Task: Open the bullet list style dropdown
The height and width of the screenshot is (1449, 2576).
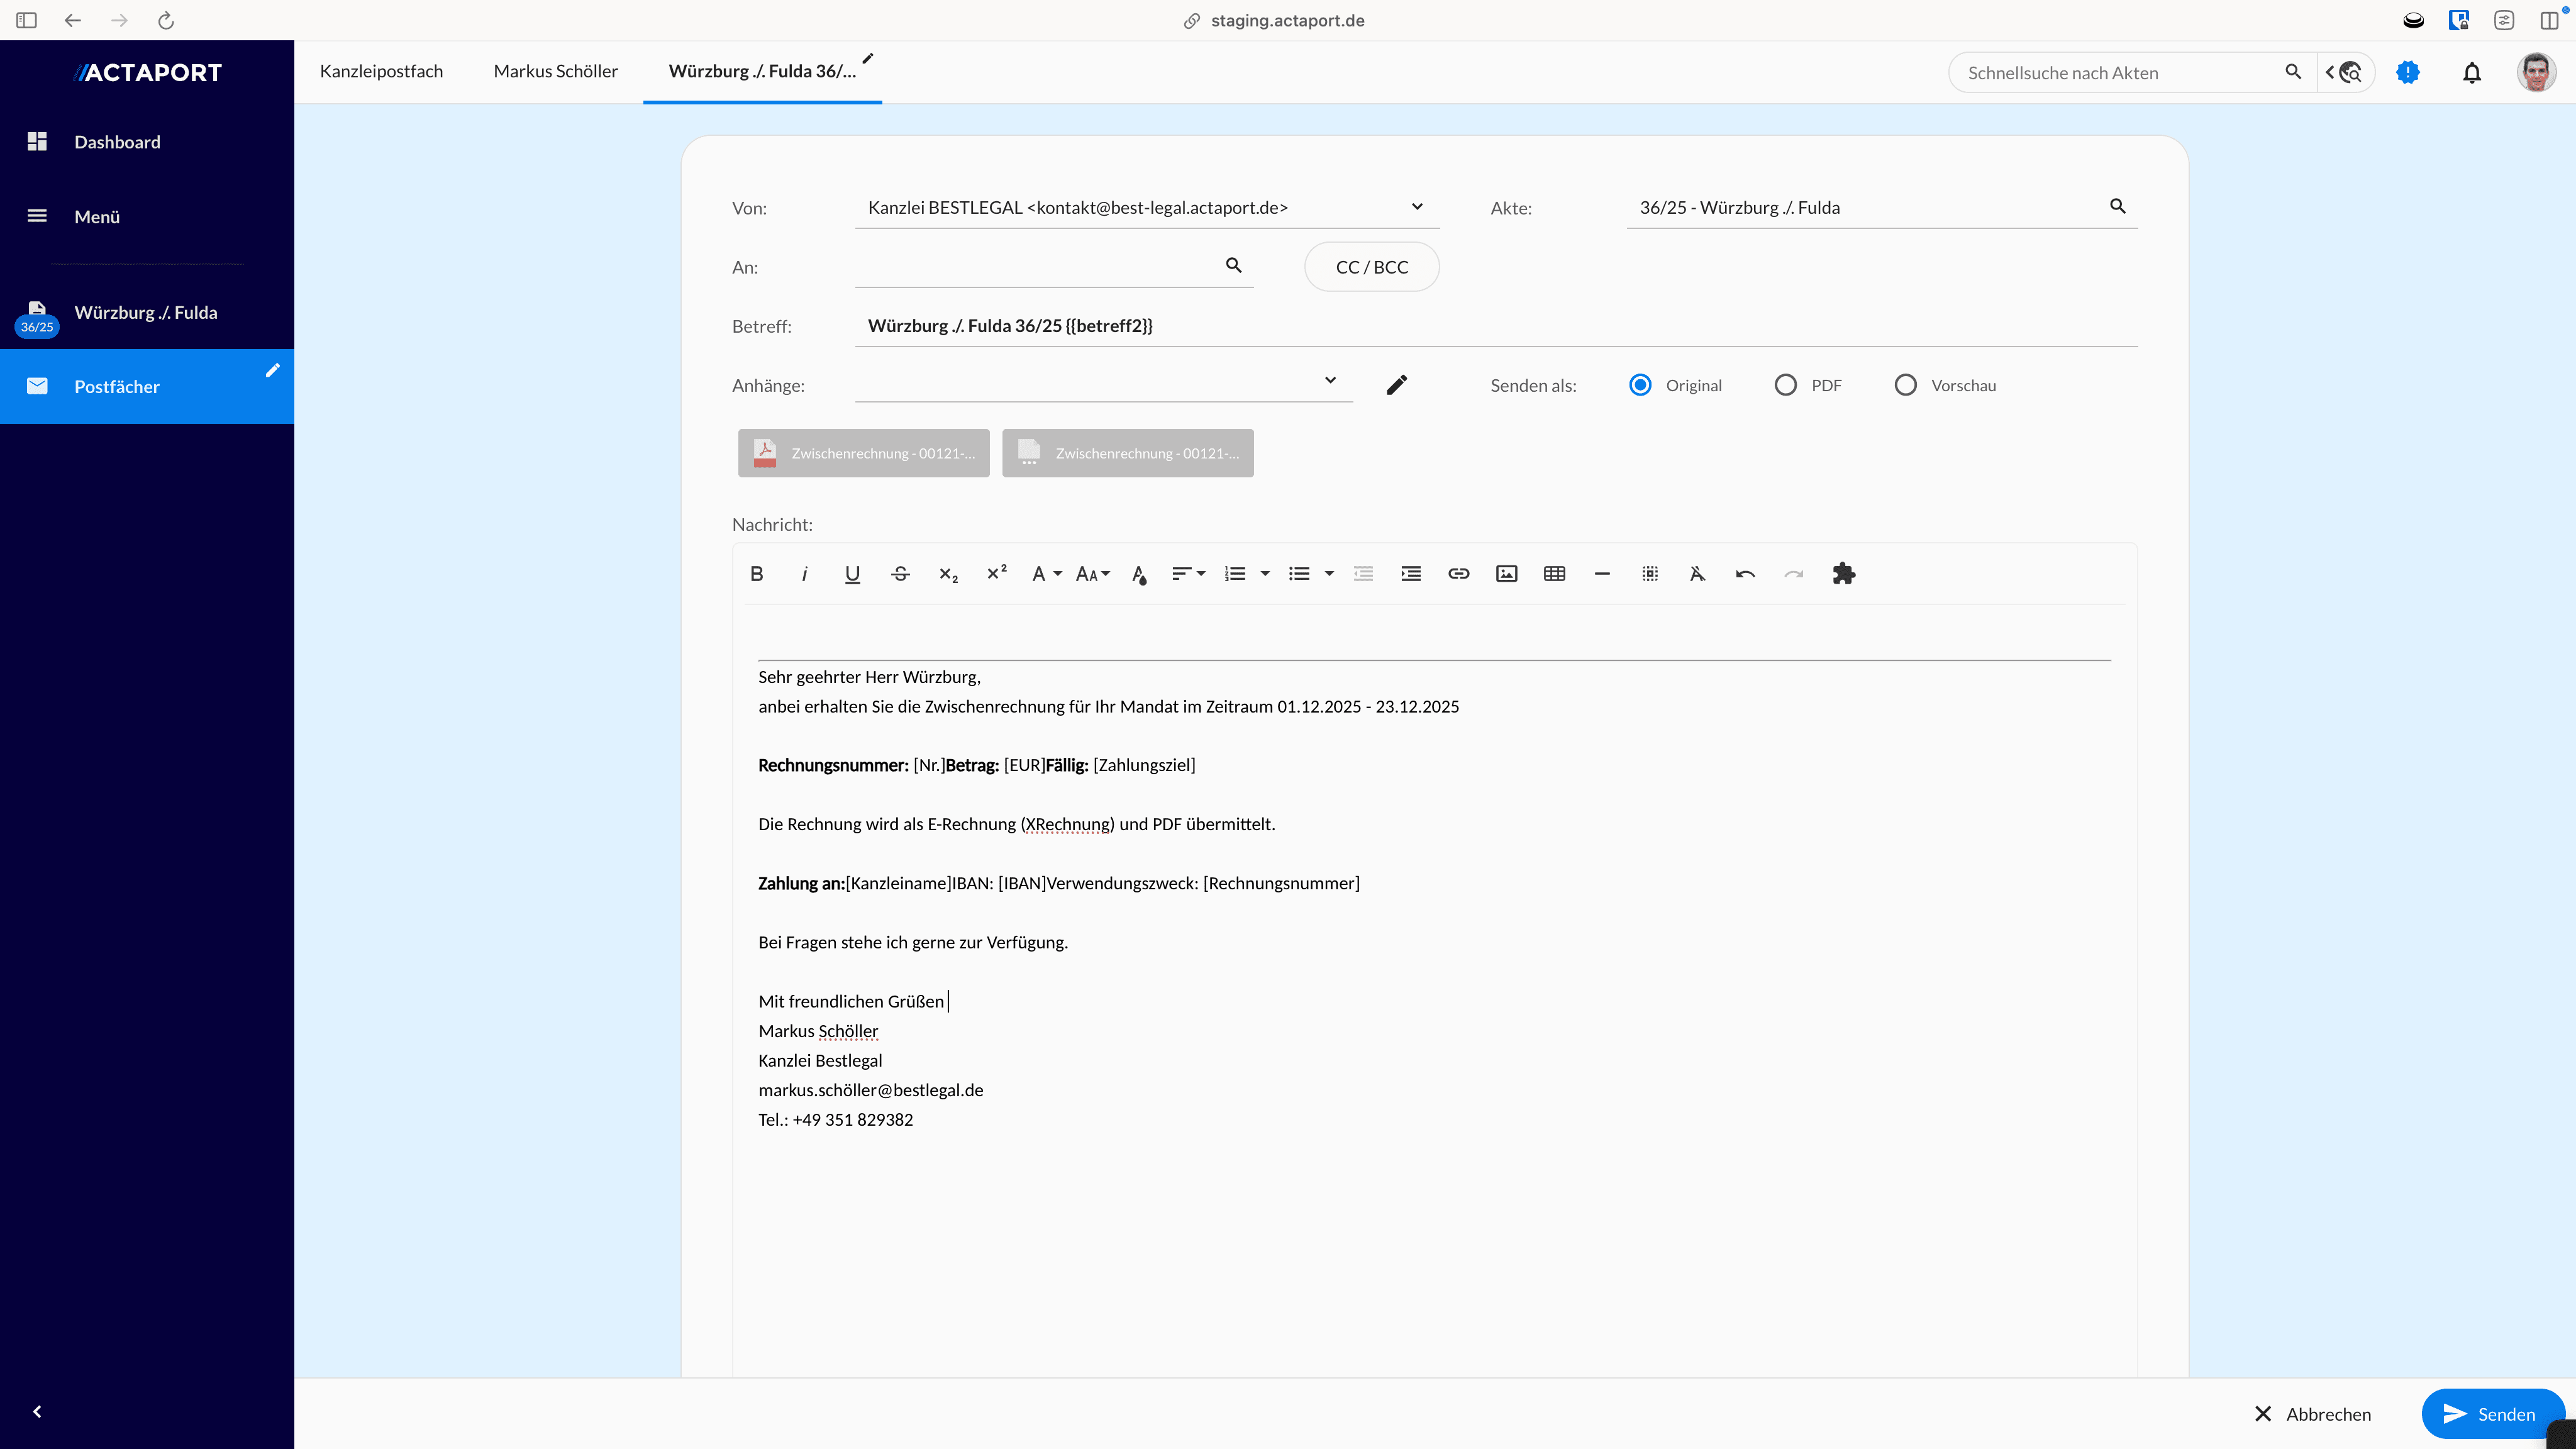Action: [x=1330, y=573]
